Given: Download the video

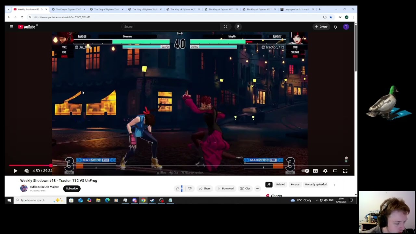Looking at the screenshot, I should [x=225, y=188].
